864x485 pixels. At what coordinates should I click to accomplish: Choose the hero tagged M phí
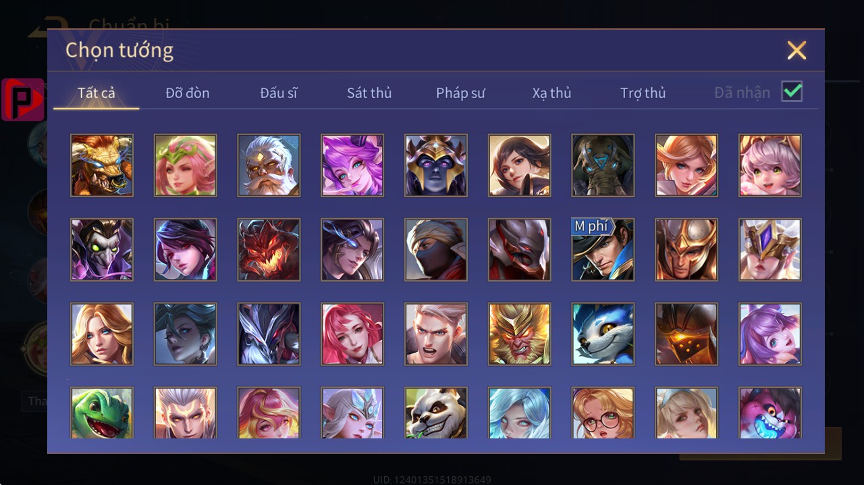[x=603, y=250]
